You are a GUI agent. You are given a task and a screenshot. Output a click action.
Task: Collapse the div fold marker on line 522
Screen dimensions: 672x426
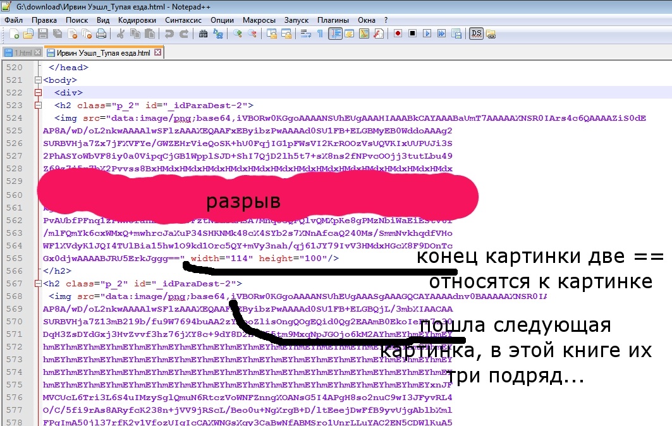coord(39,93)
